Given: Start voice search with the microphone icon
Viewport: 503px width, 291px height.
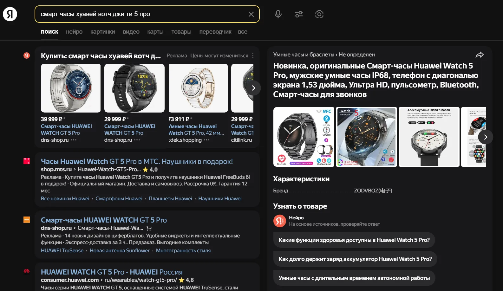Looking at the screenshot, I should [x=278, y=14].
